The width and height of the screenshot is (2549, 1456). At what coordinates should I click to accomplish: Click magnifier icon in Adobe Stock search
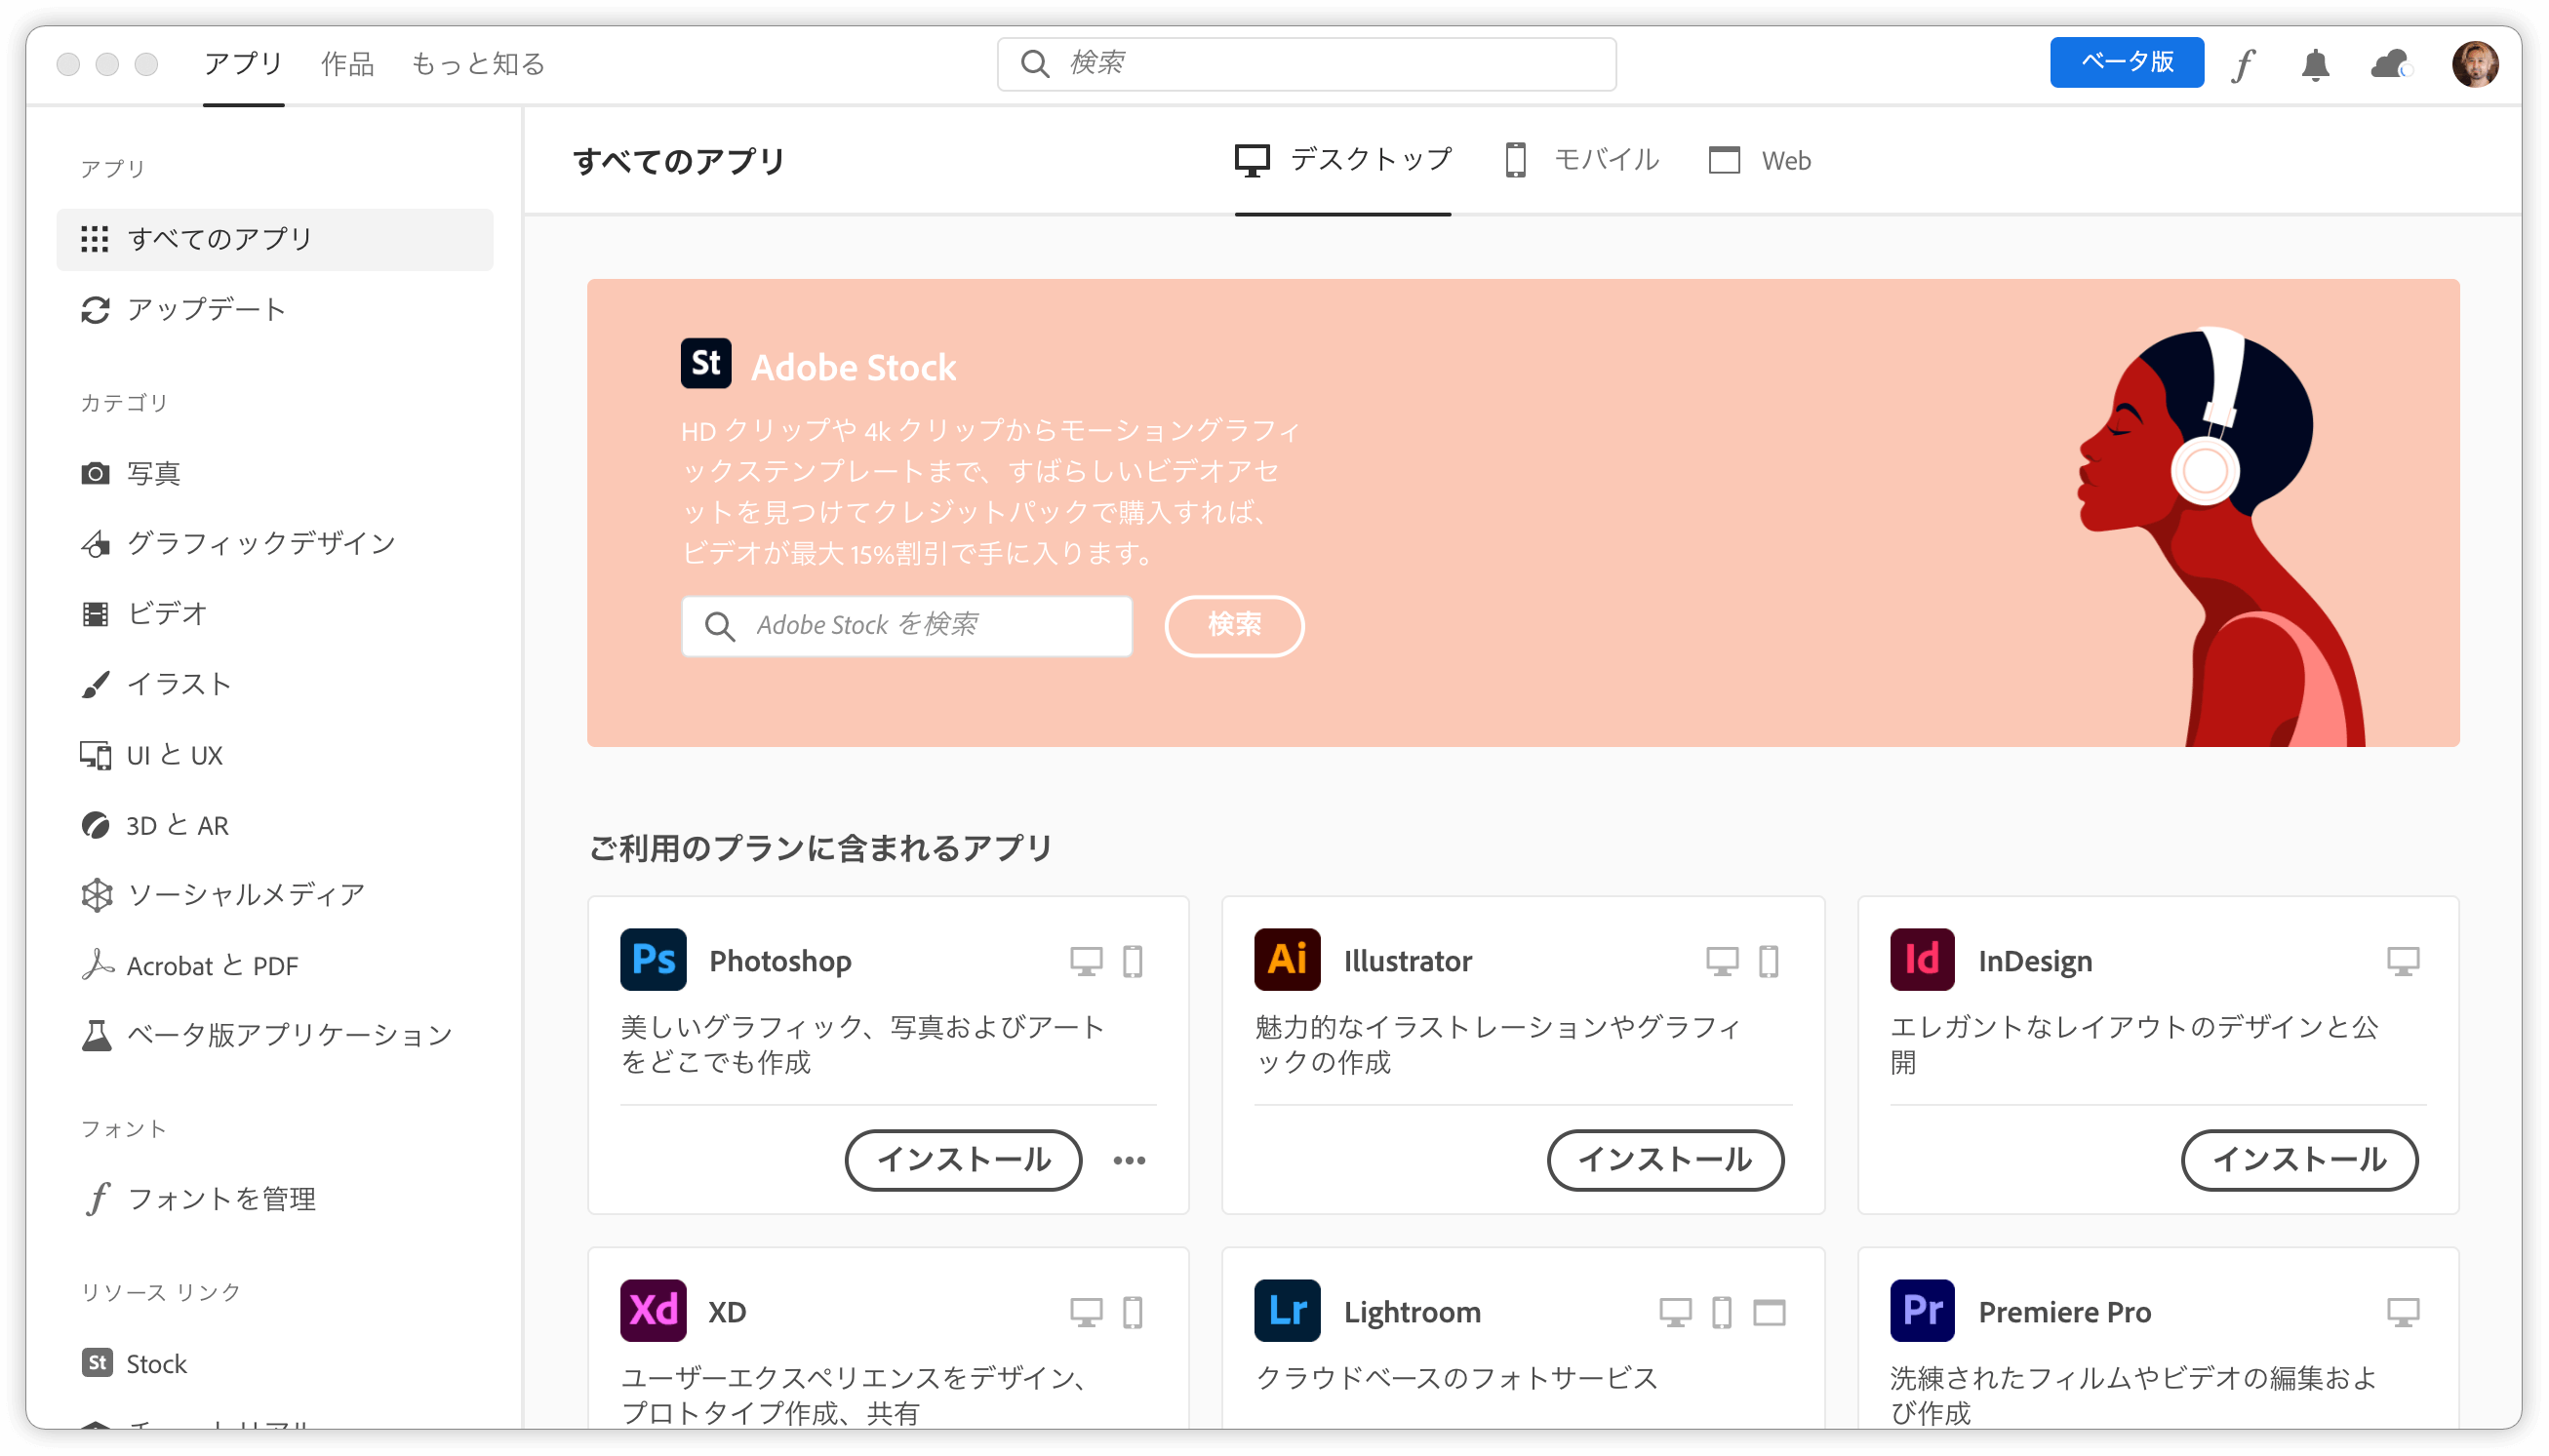[720, 626]
